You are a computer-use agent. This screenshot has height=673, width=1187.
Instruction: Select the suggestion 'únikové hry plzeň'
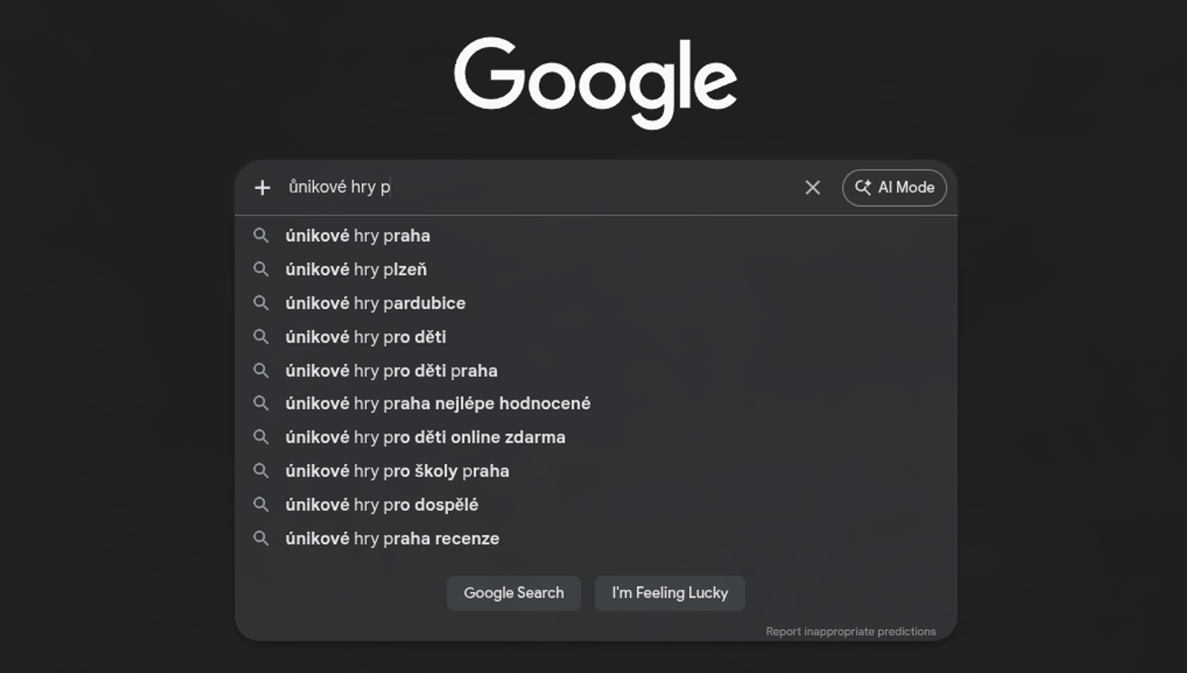tap(356, 269)
